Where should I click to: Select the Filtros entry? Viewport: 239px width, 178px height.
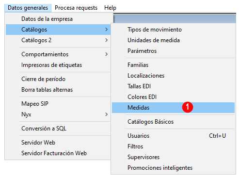click(173, 146)
